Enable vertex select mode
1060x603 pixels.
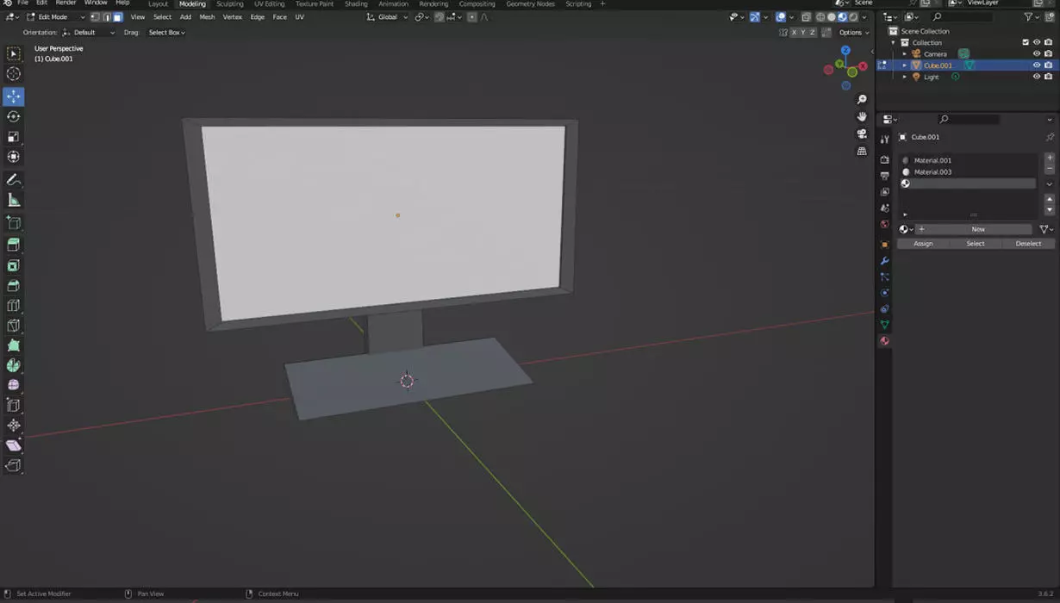pos(95,17)
